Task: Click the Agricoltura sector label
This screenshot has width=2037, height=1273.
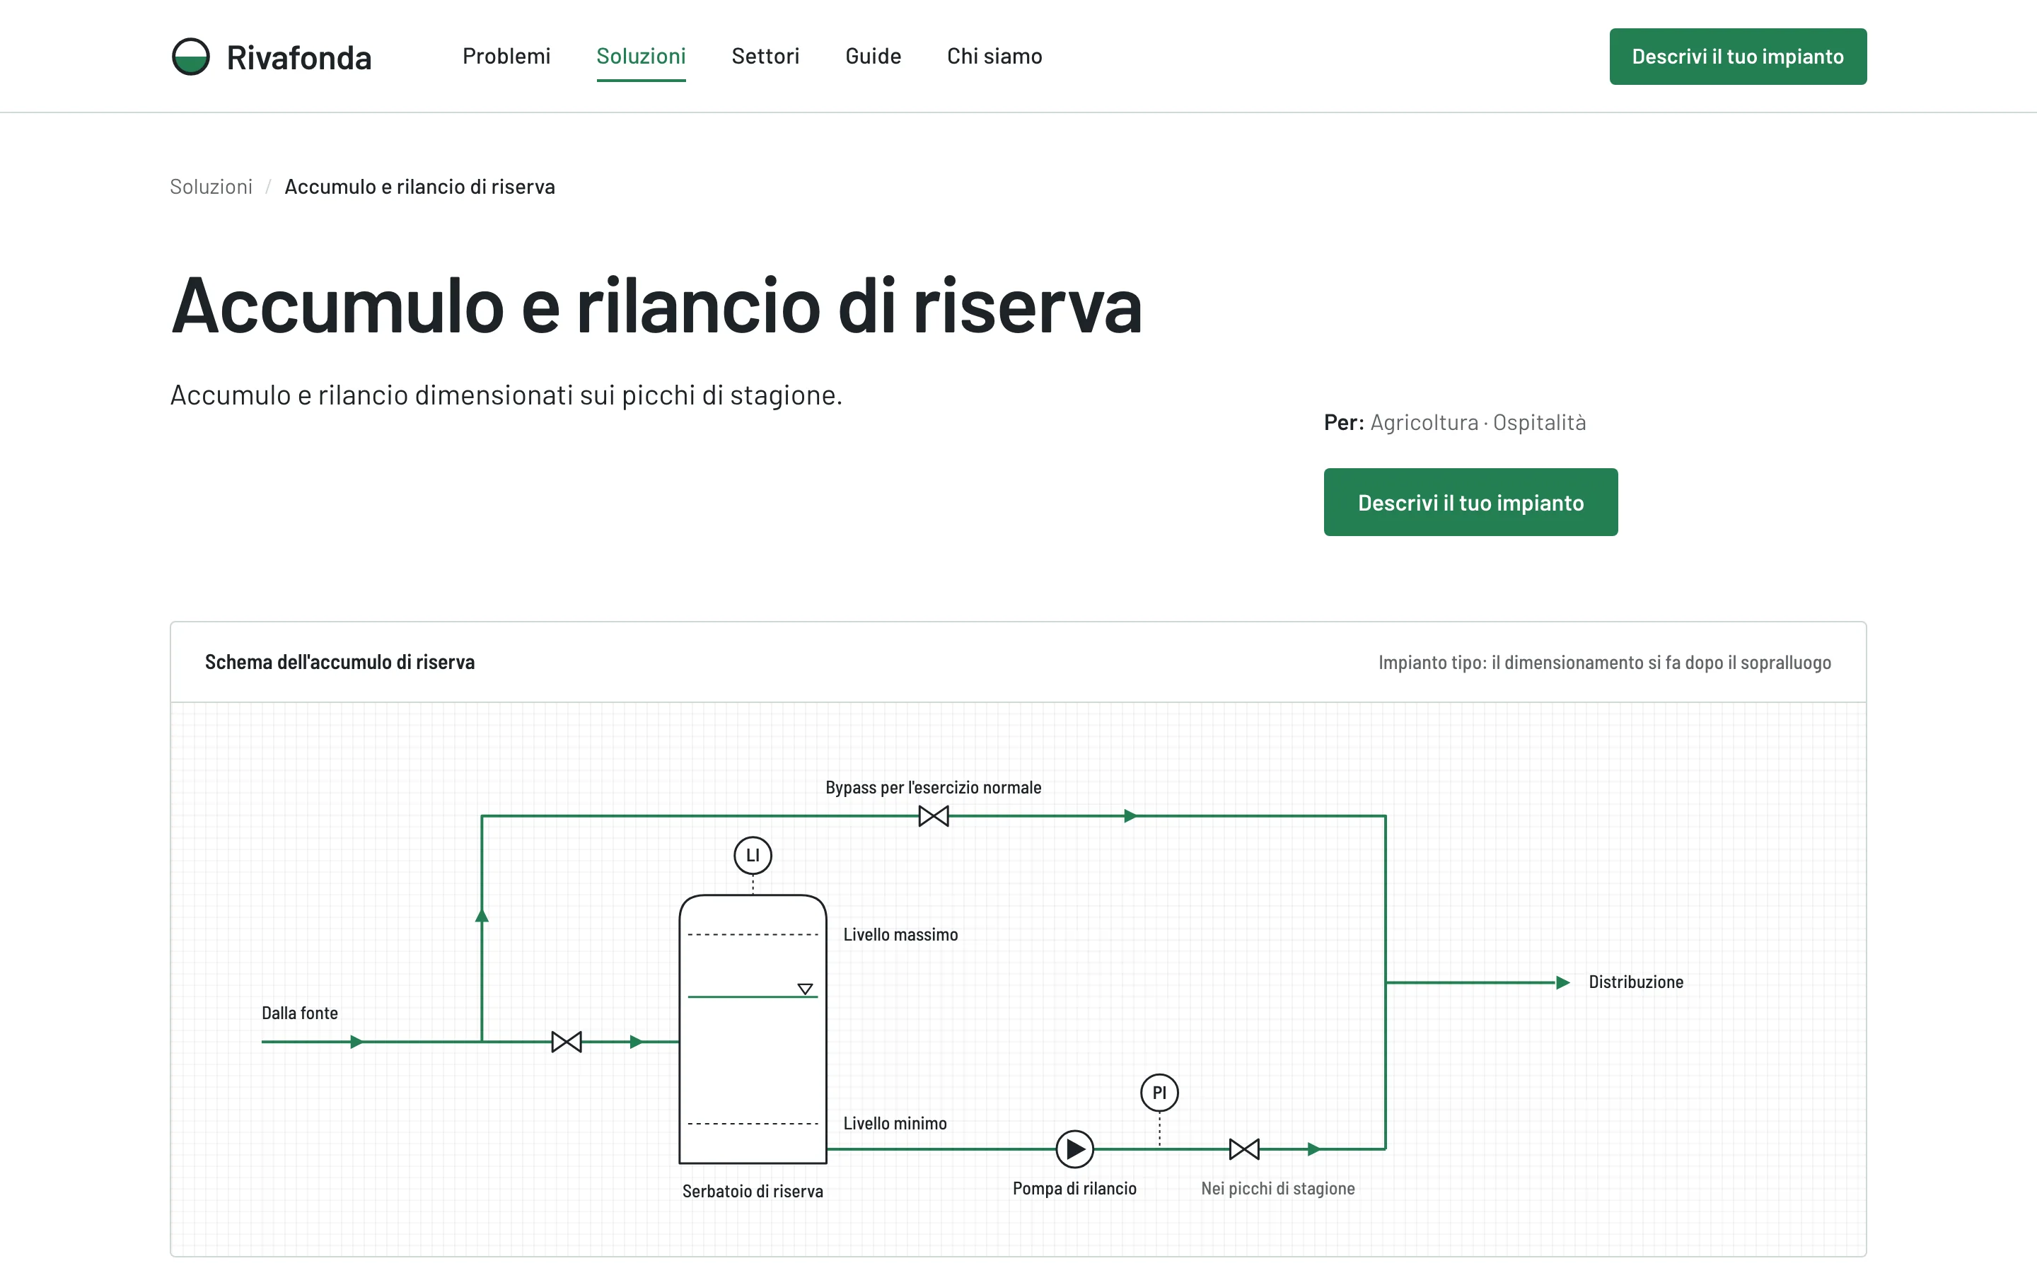Action: (x=1424, y=423)
